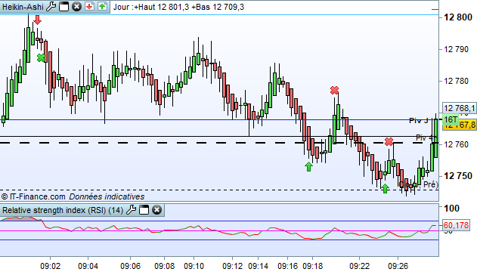Click 12 780 price axis label
The image size is (477, 272).
tap(456, 81)
